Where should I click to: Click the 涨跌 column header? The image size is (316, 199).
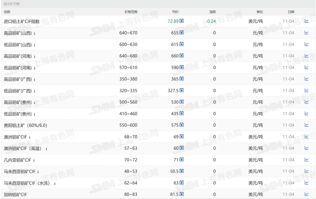(213, 12)
